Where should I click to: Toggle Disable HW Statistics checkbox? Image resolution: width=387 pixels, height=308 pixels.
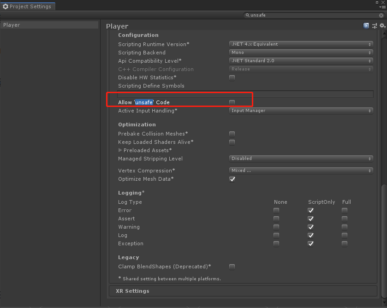(x=232, y=78)
